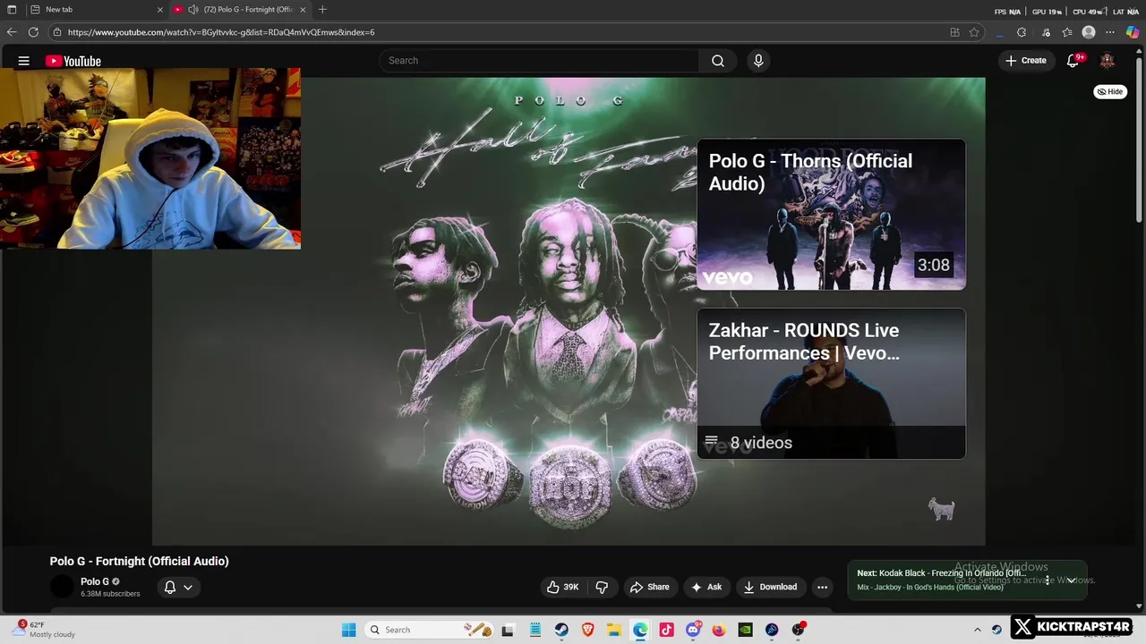
Task: Start voice search with microphone icon
Action: 758,61
